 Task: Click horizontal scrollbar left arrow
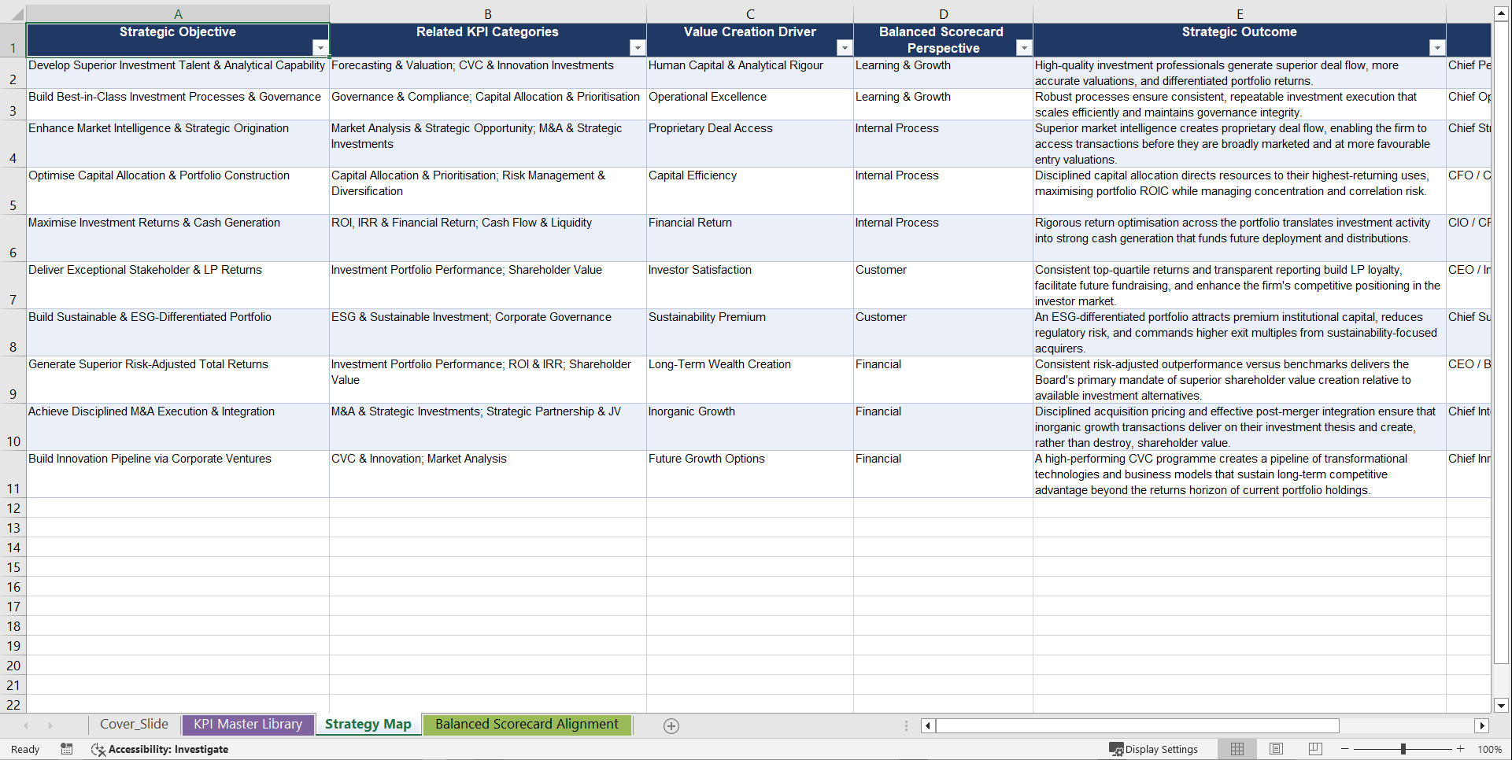pyautogui.click(x=928, y=725)
